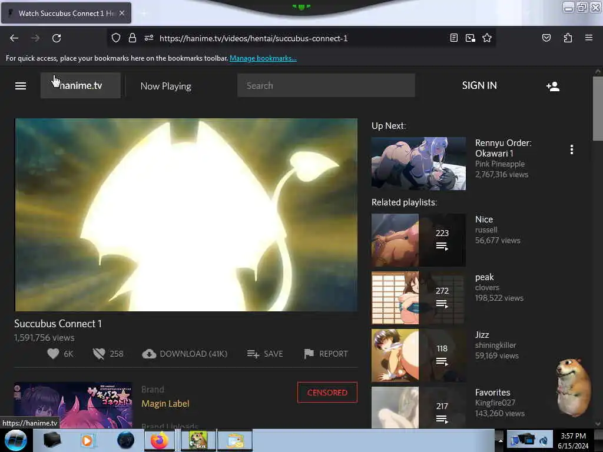
Task: Open the Firefox application menu
Action: tap(588, 38)
